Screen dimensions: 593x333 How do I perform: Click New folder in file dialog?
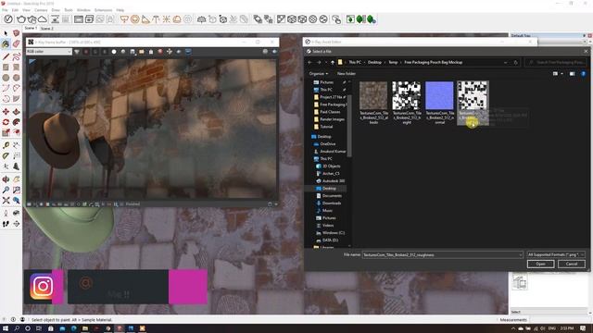coord(346,74)
